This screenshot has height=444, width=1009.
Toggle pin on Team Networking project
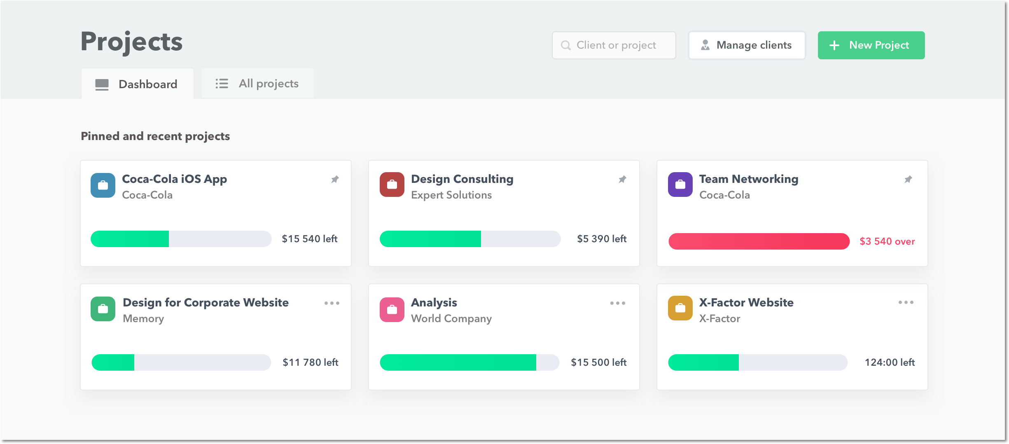pyautogui.click(x=908, y=179)
